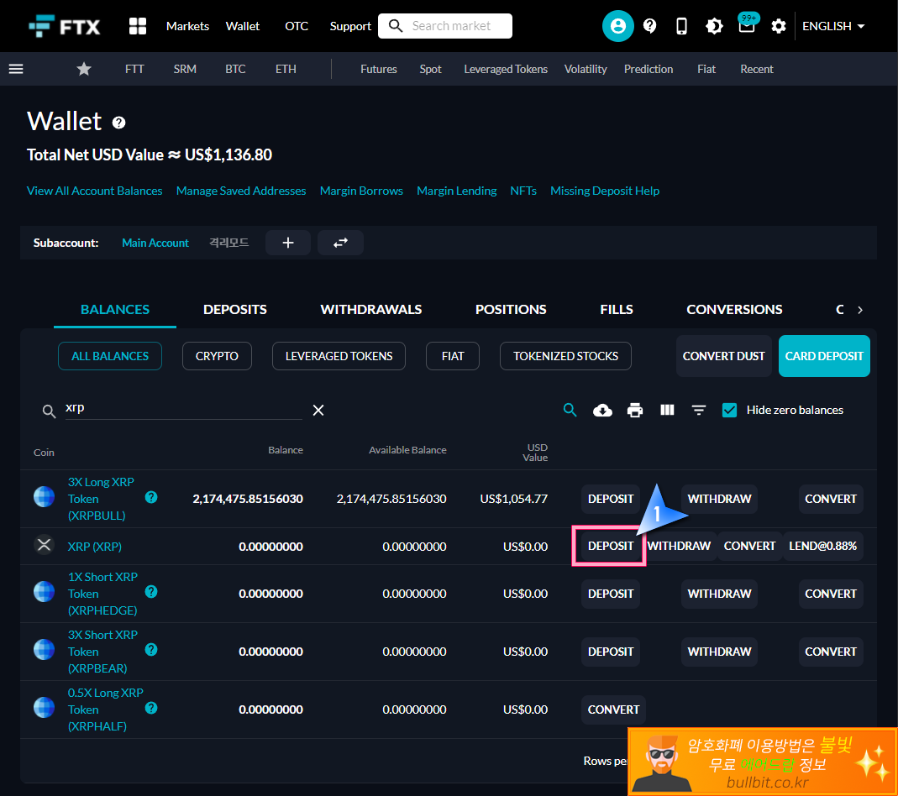Click WITHDRAW for 3X Long XRP Token
Image resolution: width=898 pixels, height=796 pixels.
click(719, 499)
